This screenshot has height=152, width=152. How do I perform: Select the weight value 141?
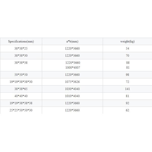point(127,89)
